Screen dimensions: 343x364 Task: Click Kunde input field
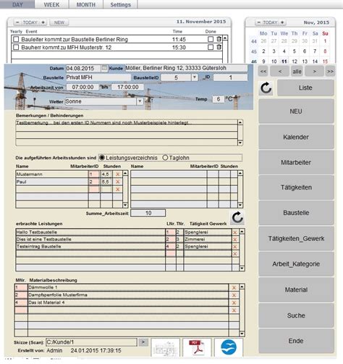point(186,68)
